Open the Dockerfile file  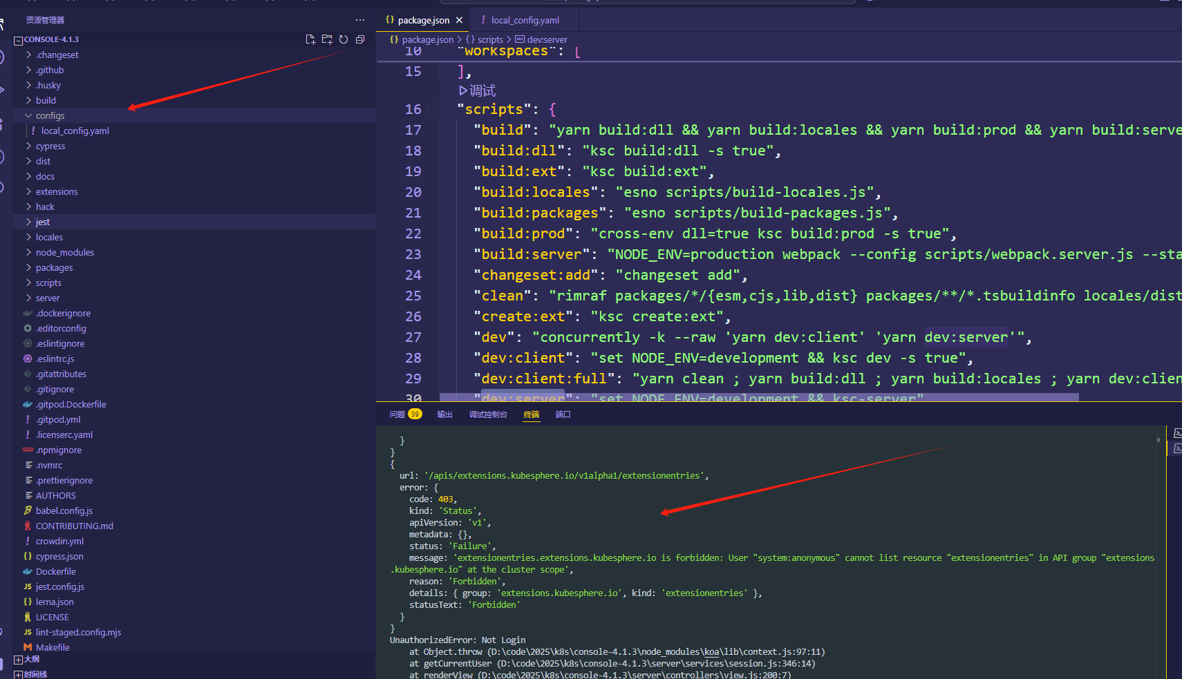pyautogui.click(x=55, y=571)
